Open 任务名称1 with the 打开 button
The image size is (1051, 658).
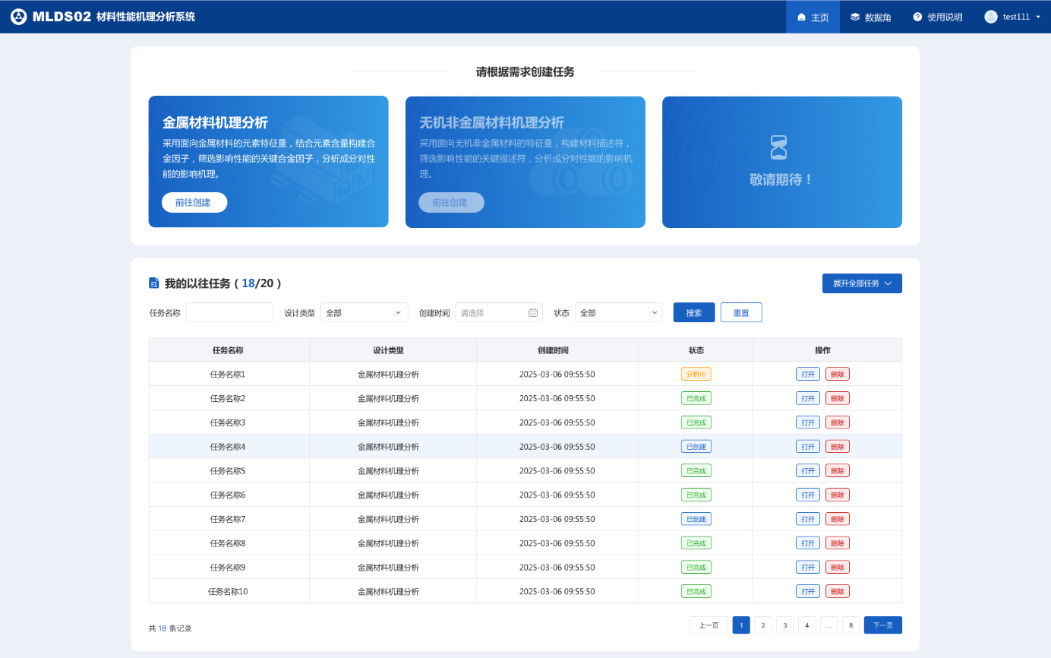807,374
